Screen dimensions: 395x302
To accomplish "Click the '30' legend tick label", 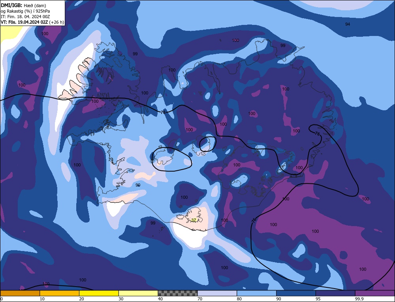I will point(121,299).
